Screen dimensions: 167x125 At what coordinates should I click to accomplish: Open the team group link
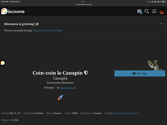(117, 113)
